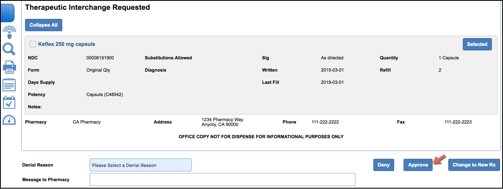Open the wireless signal sidebar icon
The height and width of the screenshot is (189, 503).
pyautogui.click(x=9, y=32)
